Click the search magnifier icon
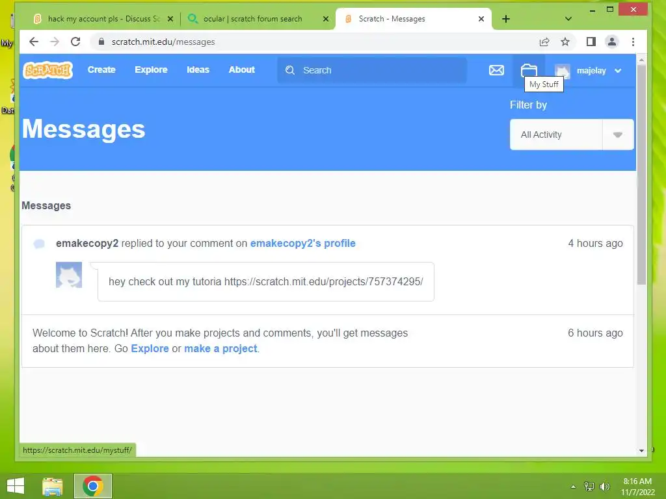666x499 pixels. click(x=290, y=70)
